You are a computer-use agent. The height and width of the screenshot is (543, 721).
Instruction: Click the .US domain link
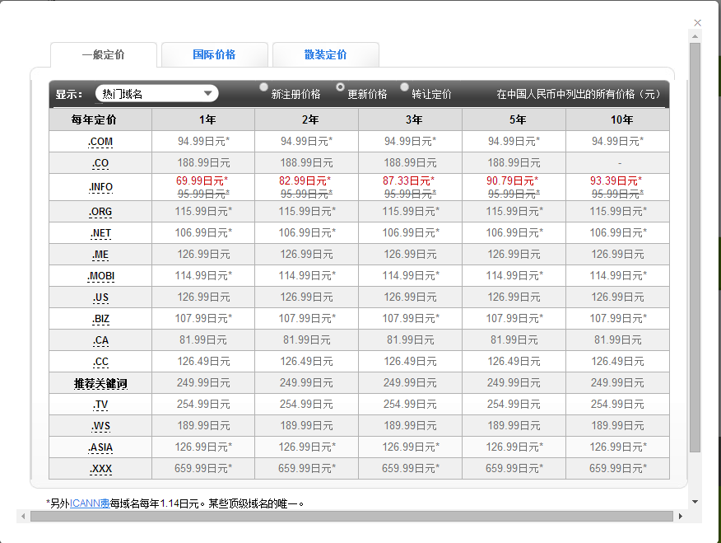100,297
